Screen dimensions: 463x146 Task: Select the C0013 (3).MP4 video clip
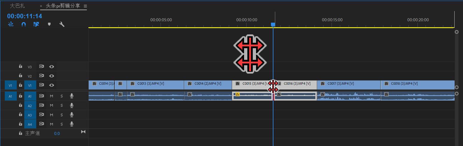(155, 85)
